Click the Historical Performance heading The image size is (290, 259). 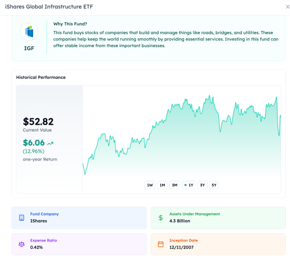(41, 77)
